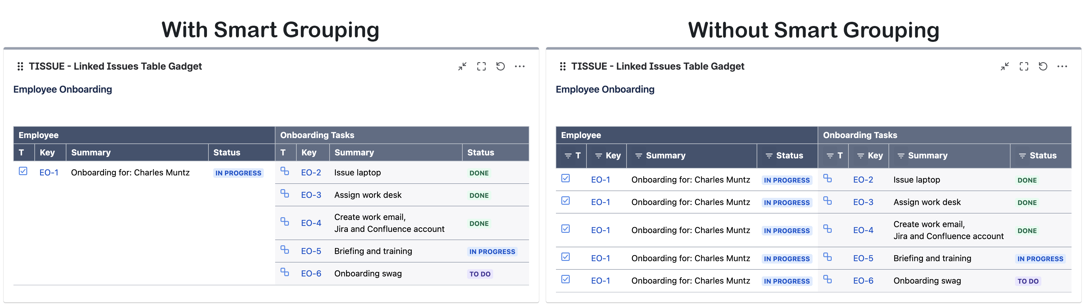Open filter on Onboarding Tasks Status column, right table

(x=1022, y=156)
